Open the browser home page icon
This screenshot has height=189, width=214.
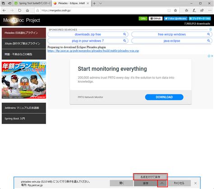28,10
